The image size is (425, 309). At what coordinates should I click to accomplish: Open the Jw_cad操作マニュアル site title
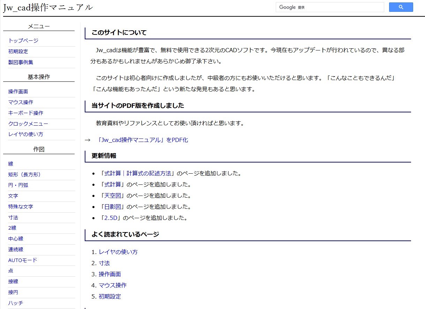[x=48, y=7]
